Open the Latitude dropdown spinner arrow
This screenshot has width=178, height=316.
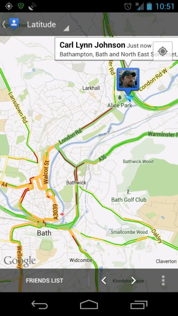(66, 28)
